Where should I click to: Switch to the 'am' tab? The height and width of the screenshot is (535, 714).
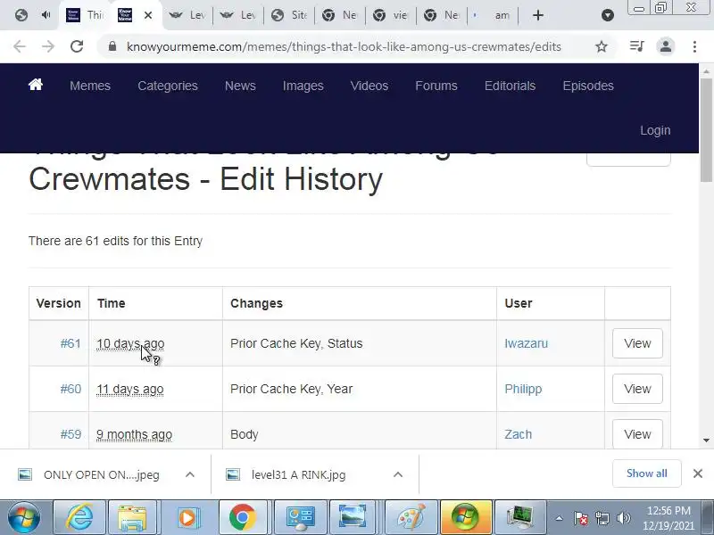click(494, 15)
